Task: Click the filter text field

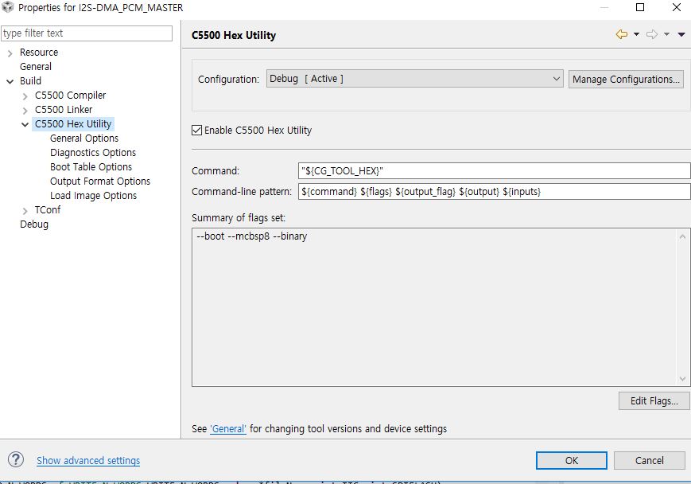Action: (87, 33)
